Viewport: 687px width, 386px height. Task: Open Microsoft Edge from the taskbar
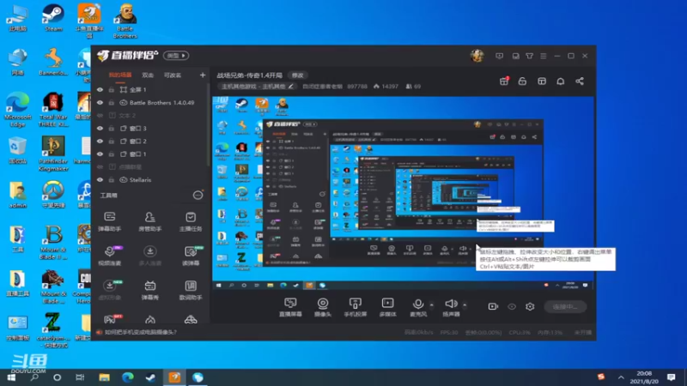pos(127,377)
